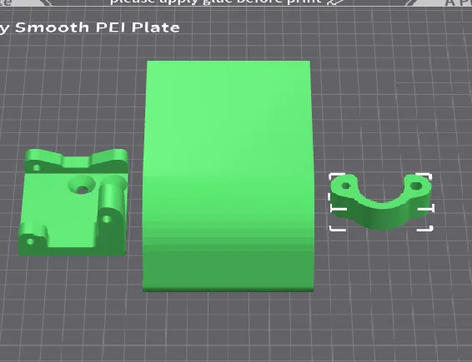Image resolution: width=472 pixels, height=362 pixels.
Task: Click the pencil edit icon beside glue note
Action: click(x=334, y=2)
